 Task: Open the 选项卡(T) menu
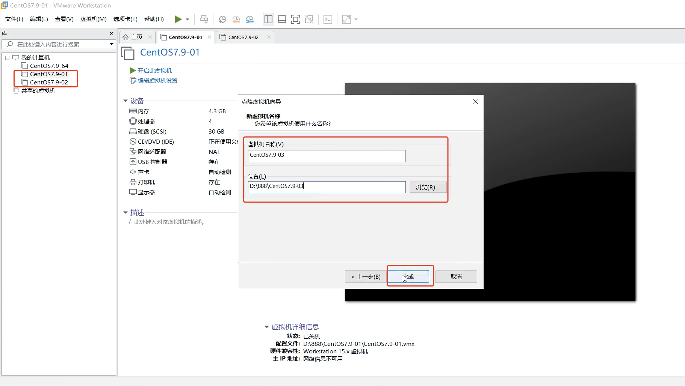coord(126,19)
